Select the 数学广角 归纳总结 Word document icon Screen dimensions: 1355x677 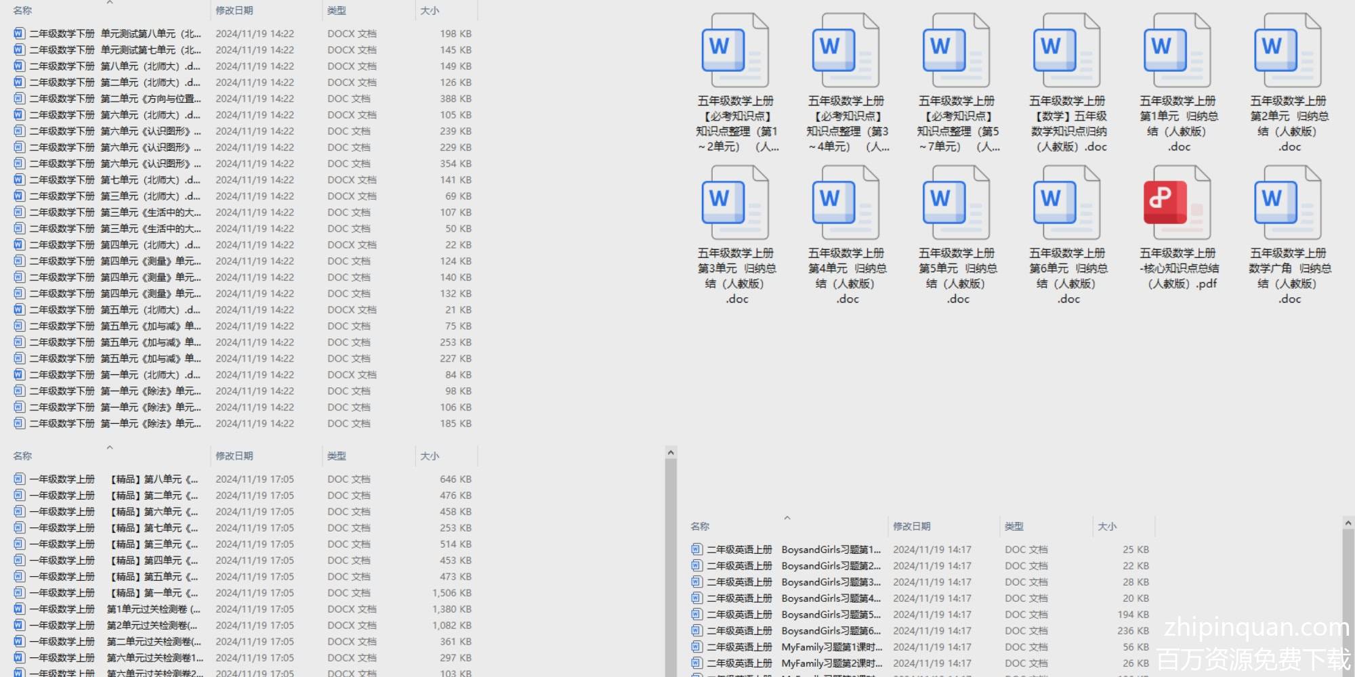1287,203
